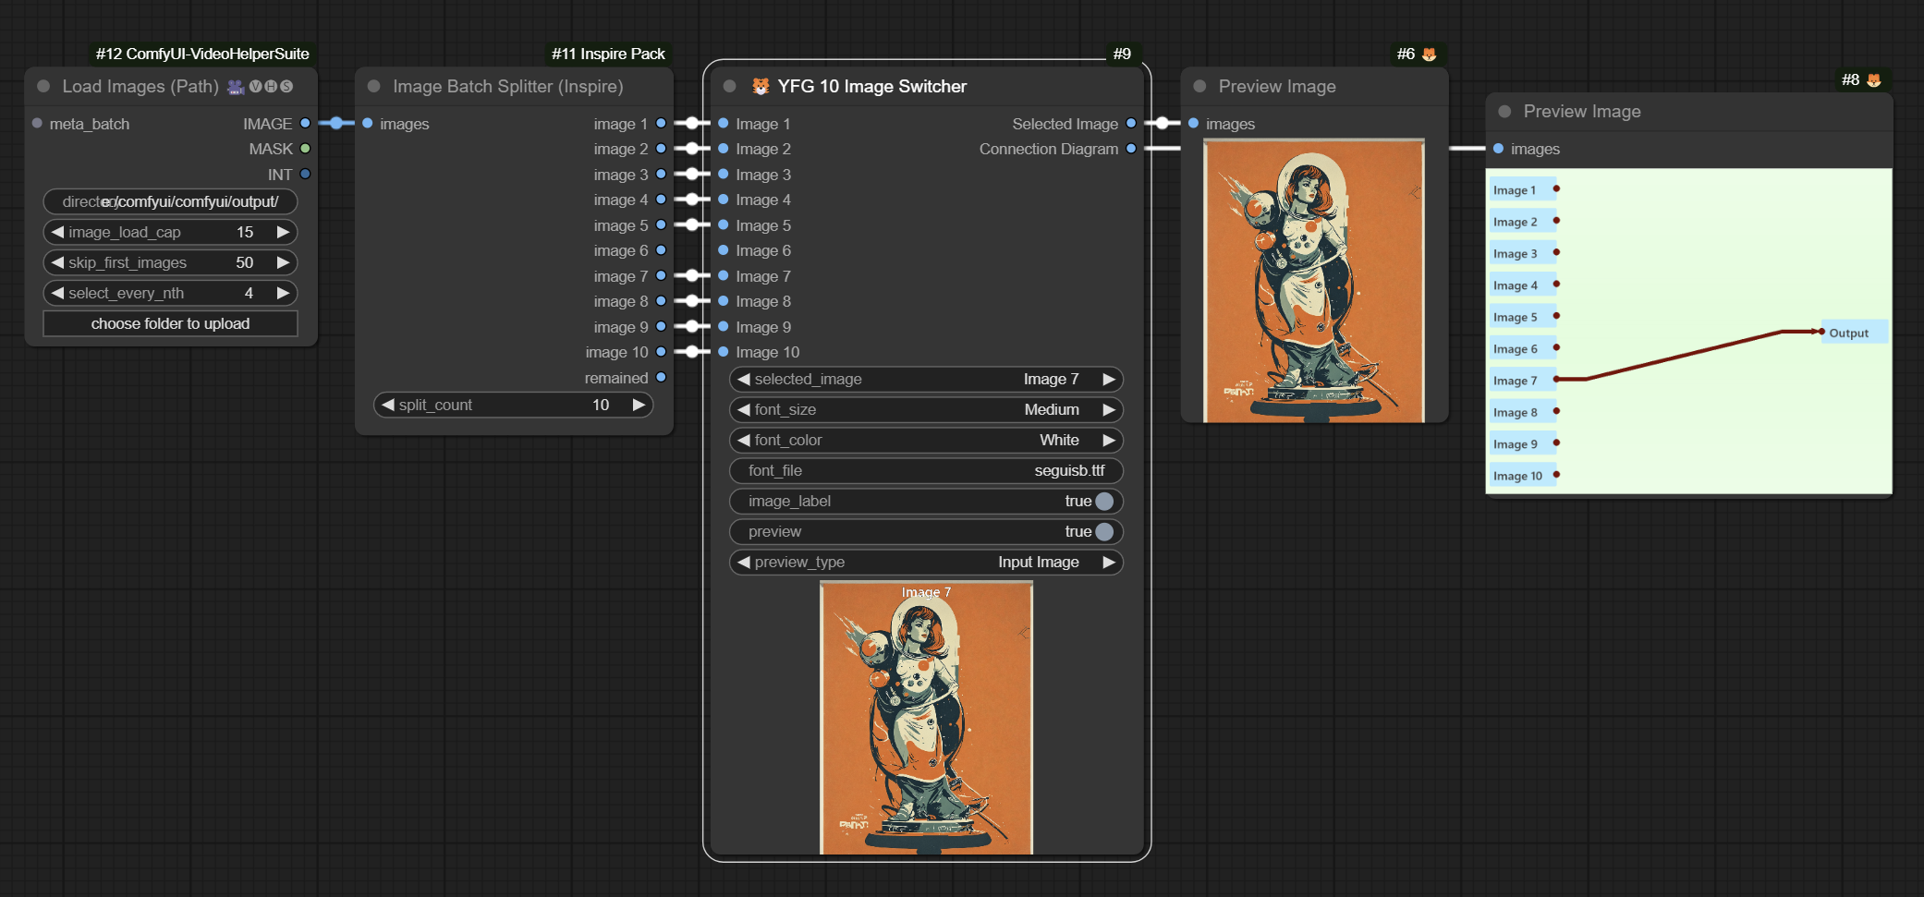This screenshot has height=897, width=1924.
Task: Click the image_load_cap value 15
Action: [245, 232]
